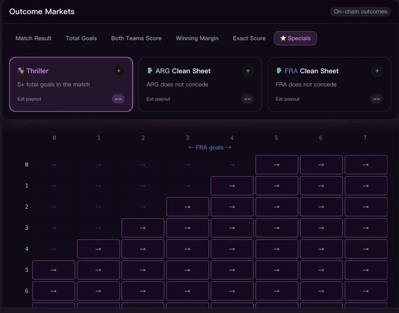Click the ARG Clean Sheet glove icon
The image size is (399, 313).
pyautogui.click(x=150, y=70)
